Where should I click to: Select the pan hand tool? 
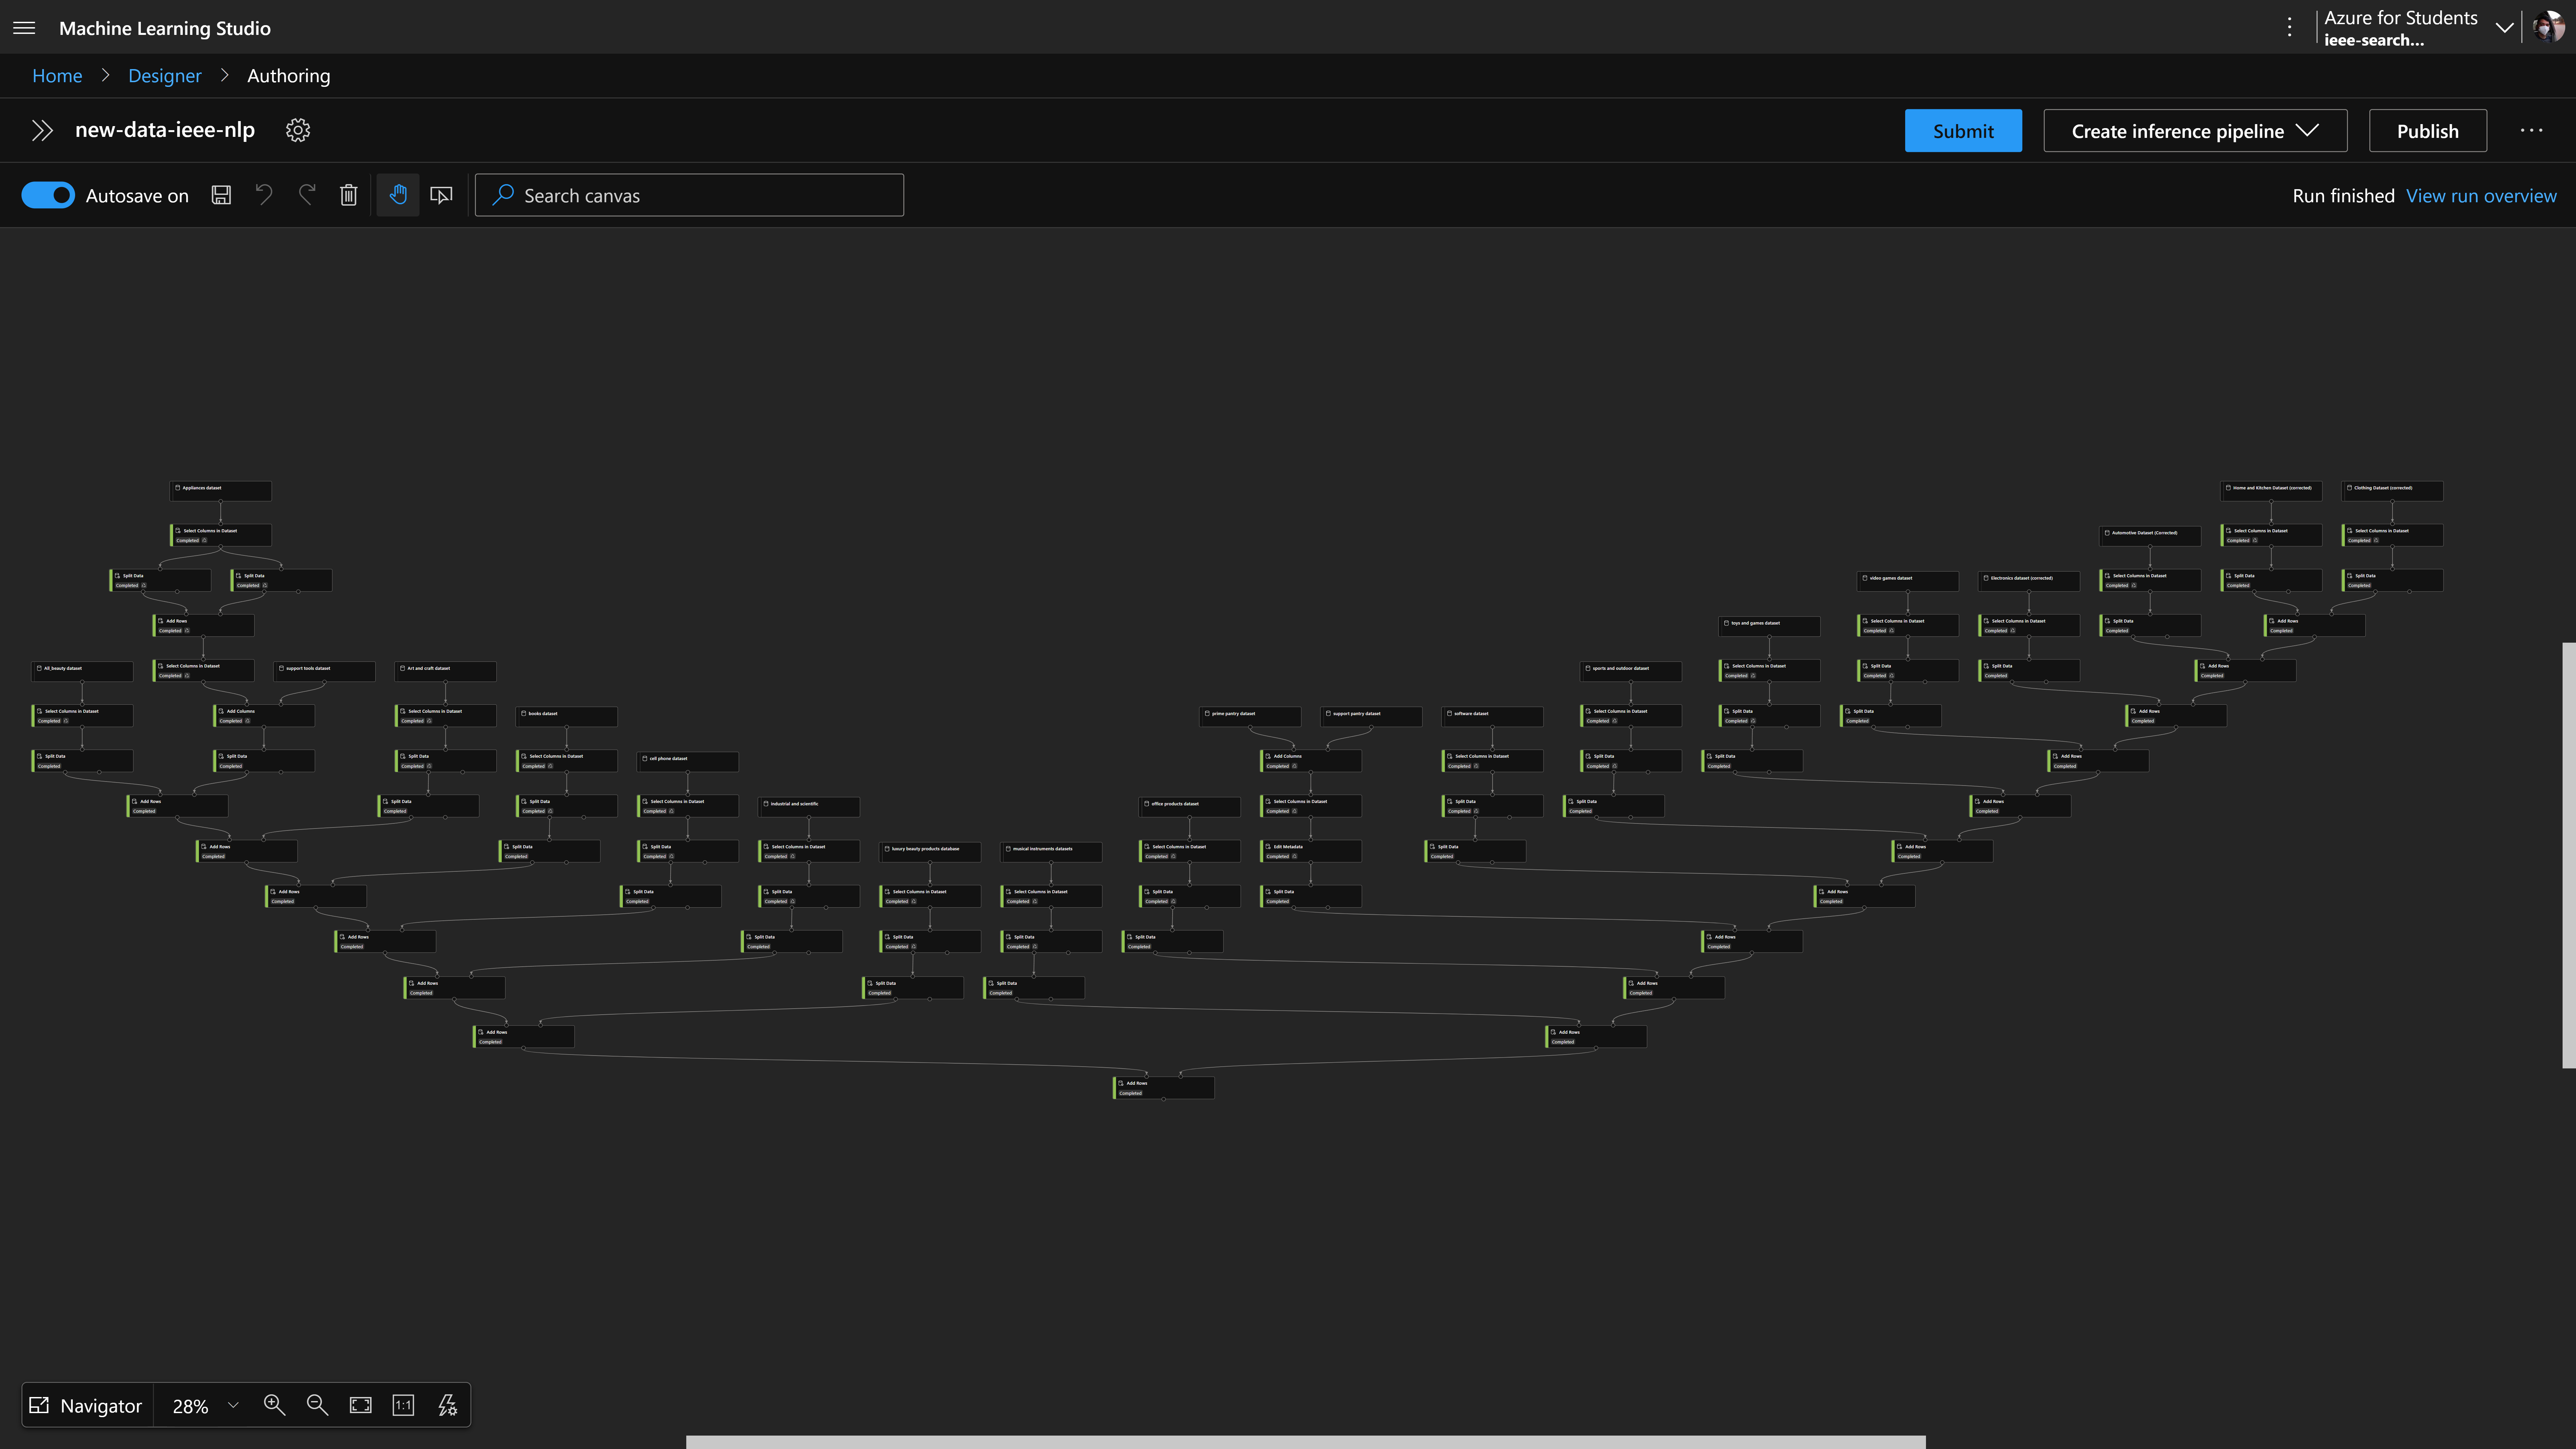[x=398, y=195]
